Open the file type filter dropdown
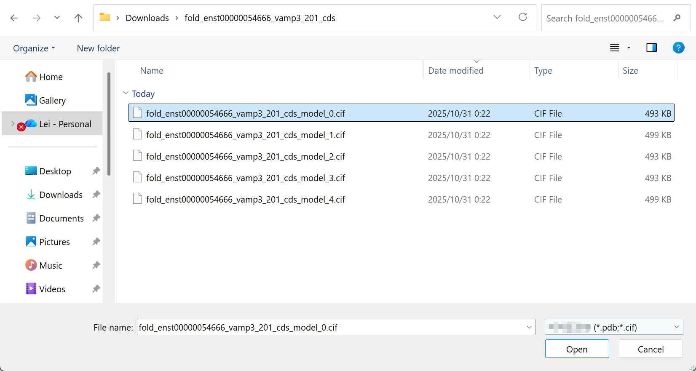The height and width of the screenshot is (371, 696). [x=676, y=327]
